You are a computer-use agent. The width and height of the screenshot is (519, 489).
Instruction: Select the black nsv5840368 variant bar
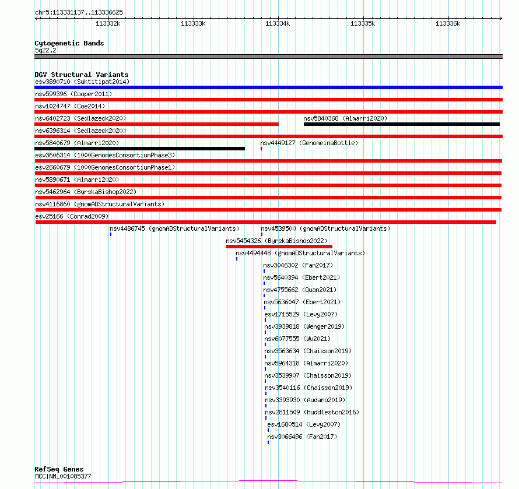(402, 124)
